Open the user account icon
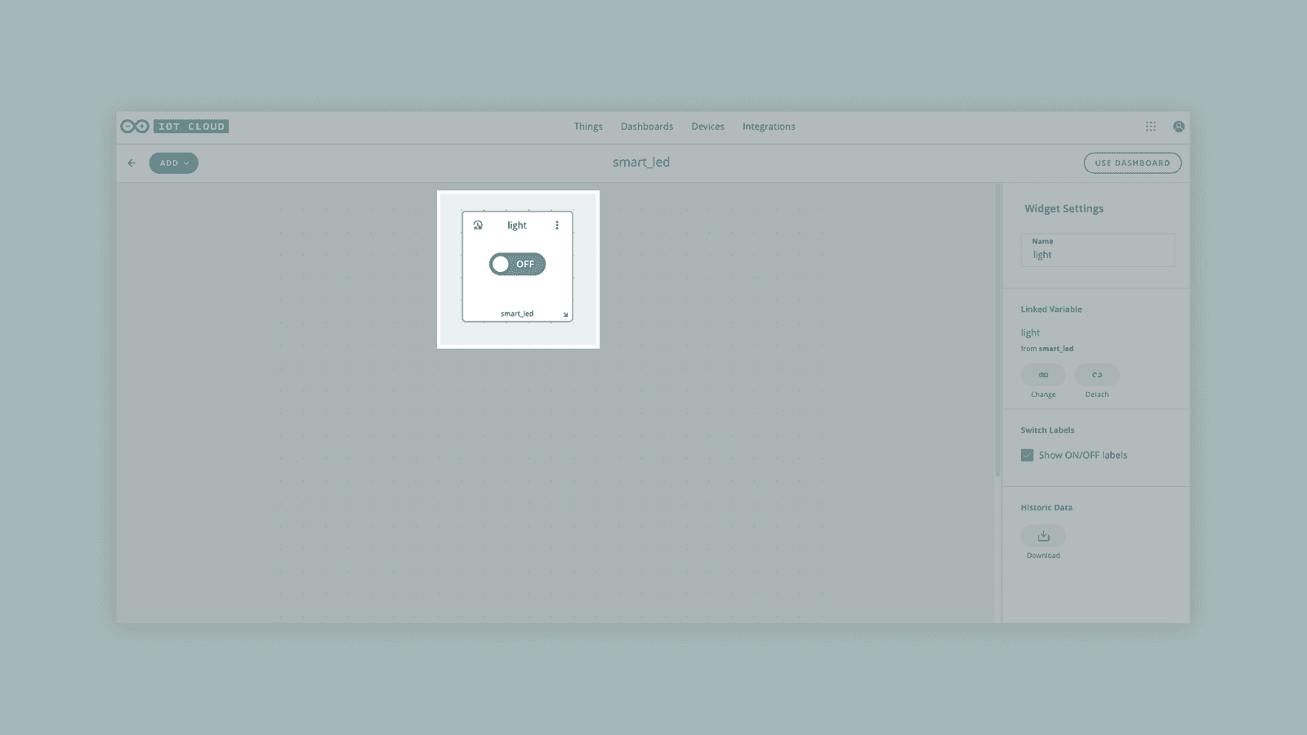 [x=1180, y=127]
